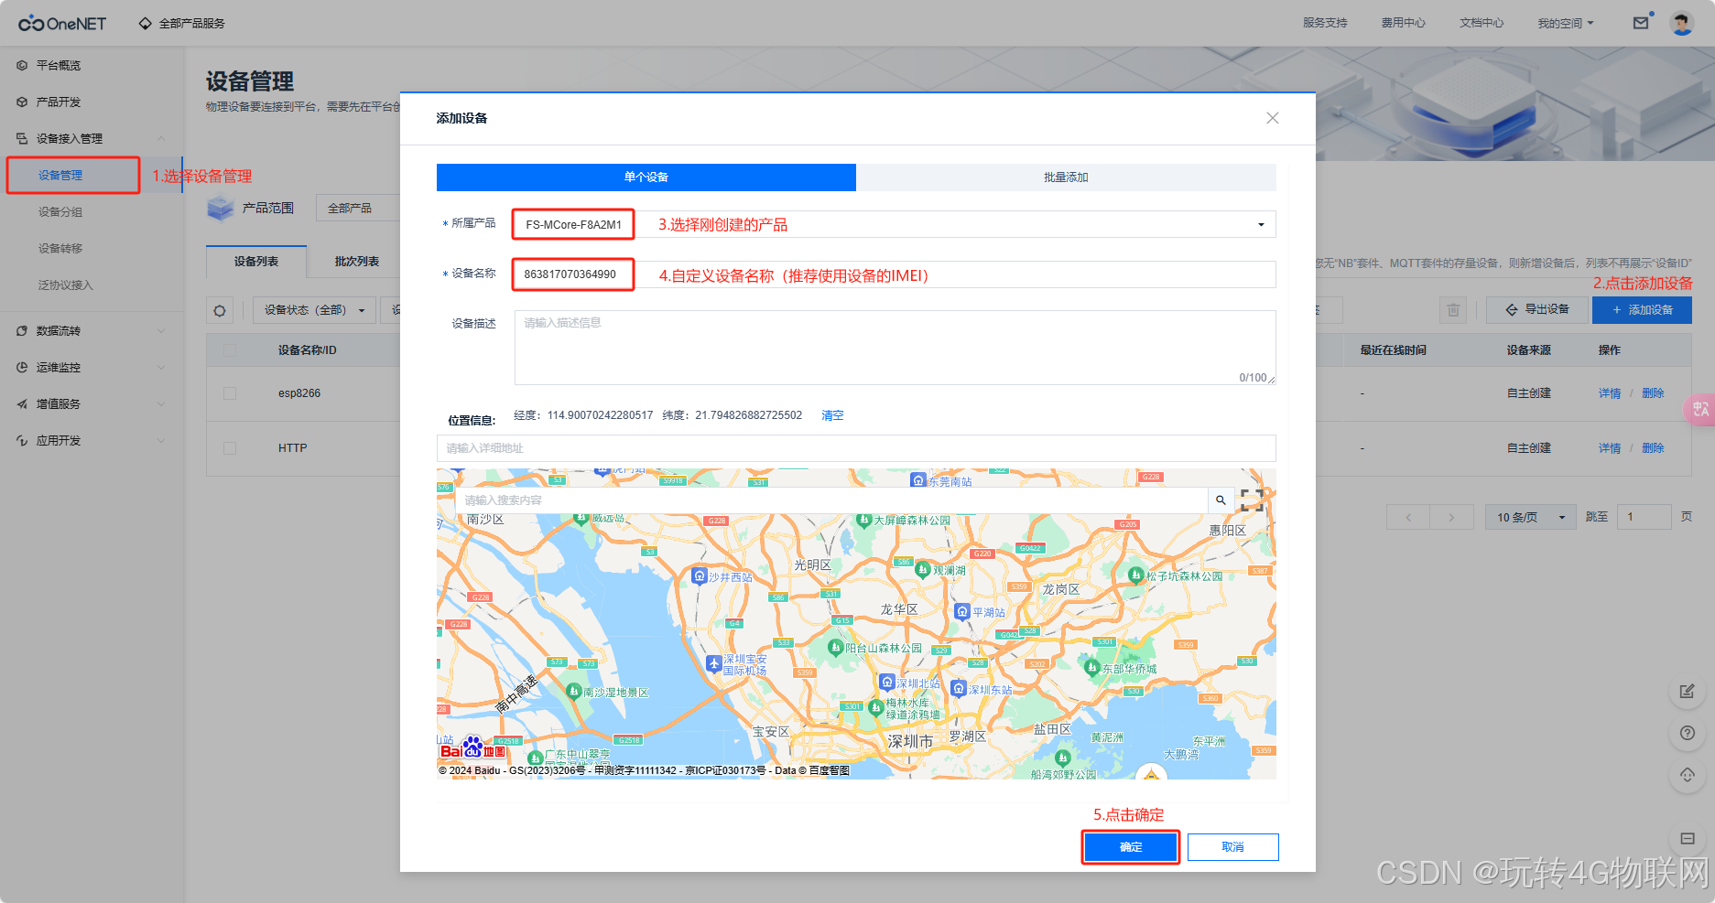Expand 增值服务 sidebar section
This screenshot has height=903, width=1715.
[x=161, y=404]
